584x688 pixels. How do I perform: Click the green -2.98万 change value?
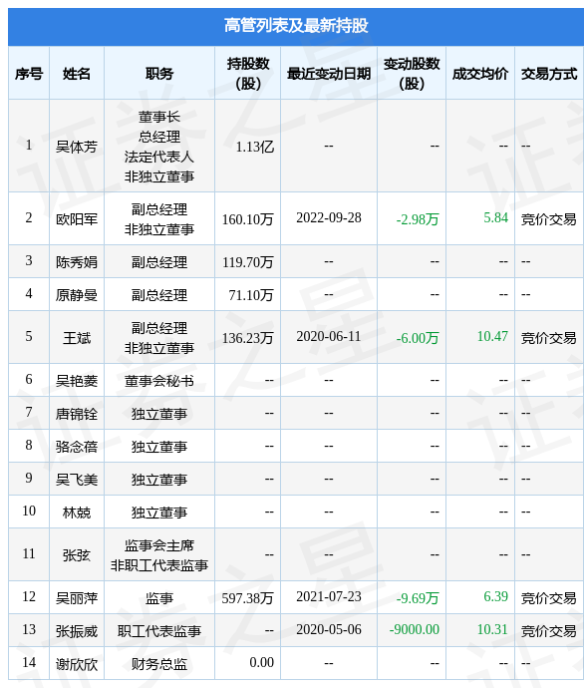(x=418, y=218)
